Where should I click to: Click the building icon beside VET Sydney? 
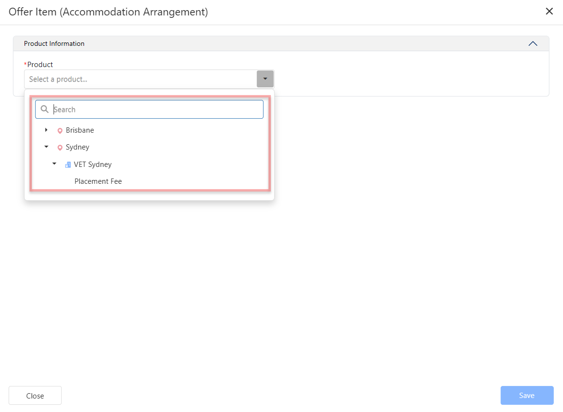pyautogui.click(x=68, y=165)
